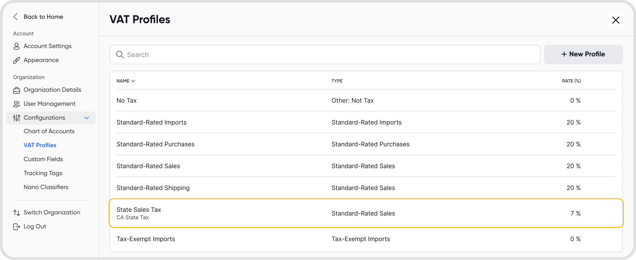Open Tracking Tags page
Screen dimensions: 636x260
pyautogui.click(x=43, y=173)
